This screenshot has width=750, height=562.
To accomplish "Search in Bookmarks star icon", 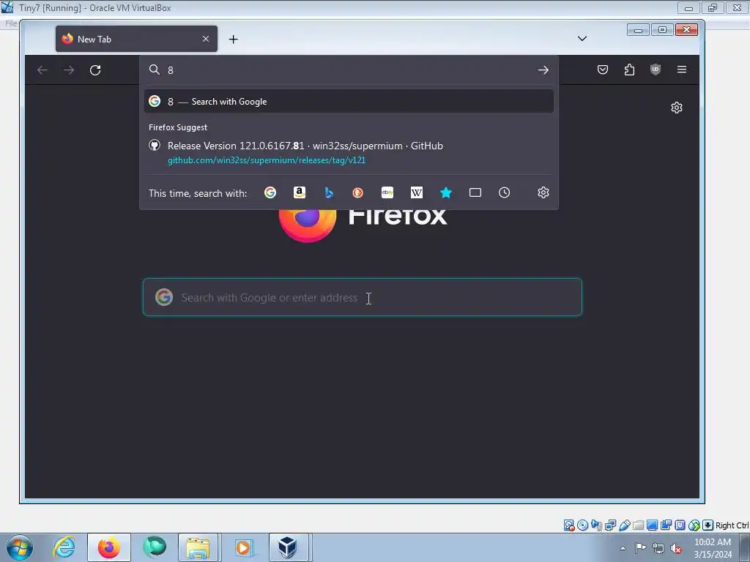I will (446, 192).
